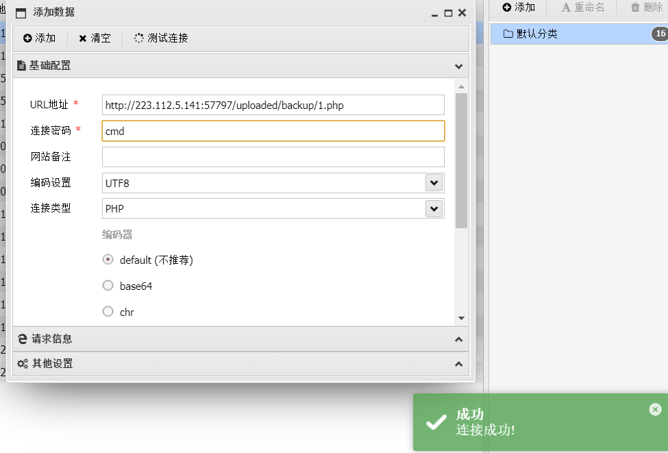Minimize the 添加数据 dialog window
668x453 pixels.
coord(434,13)
